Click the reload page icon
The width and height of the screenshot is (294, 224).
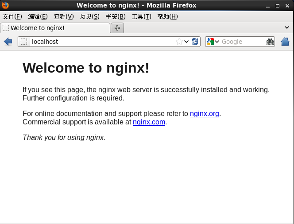[195, 42]
